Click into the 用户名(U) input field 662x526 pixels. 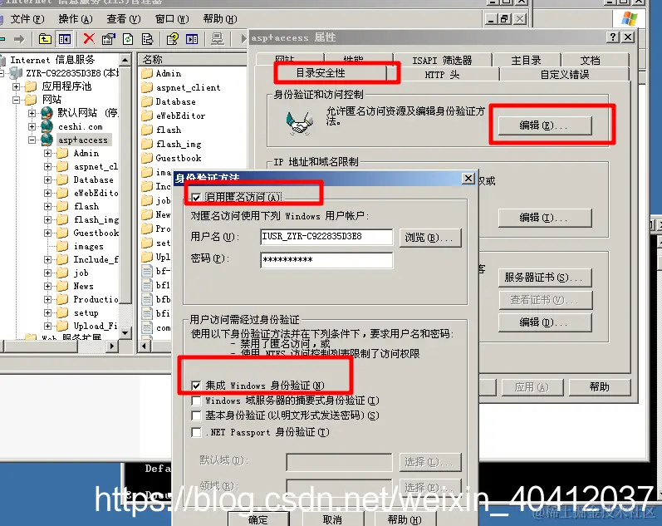point(326,237)
